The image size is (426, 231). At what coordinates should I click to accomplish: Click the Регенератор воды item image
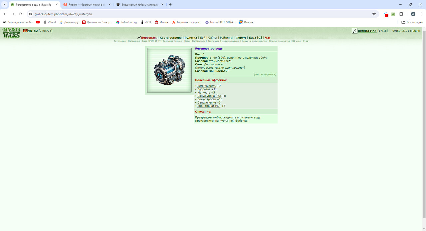[x=169, y=70]
